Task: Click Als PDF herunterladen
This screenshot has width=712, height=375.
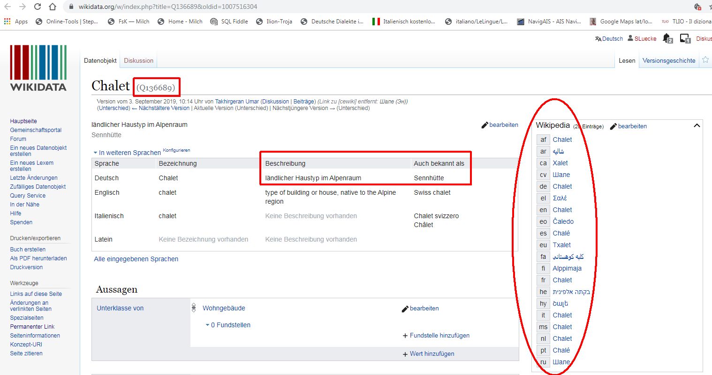Action: (x=38, y=258)
